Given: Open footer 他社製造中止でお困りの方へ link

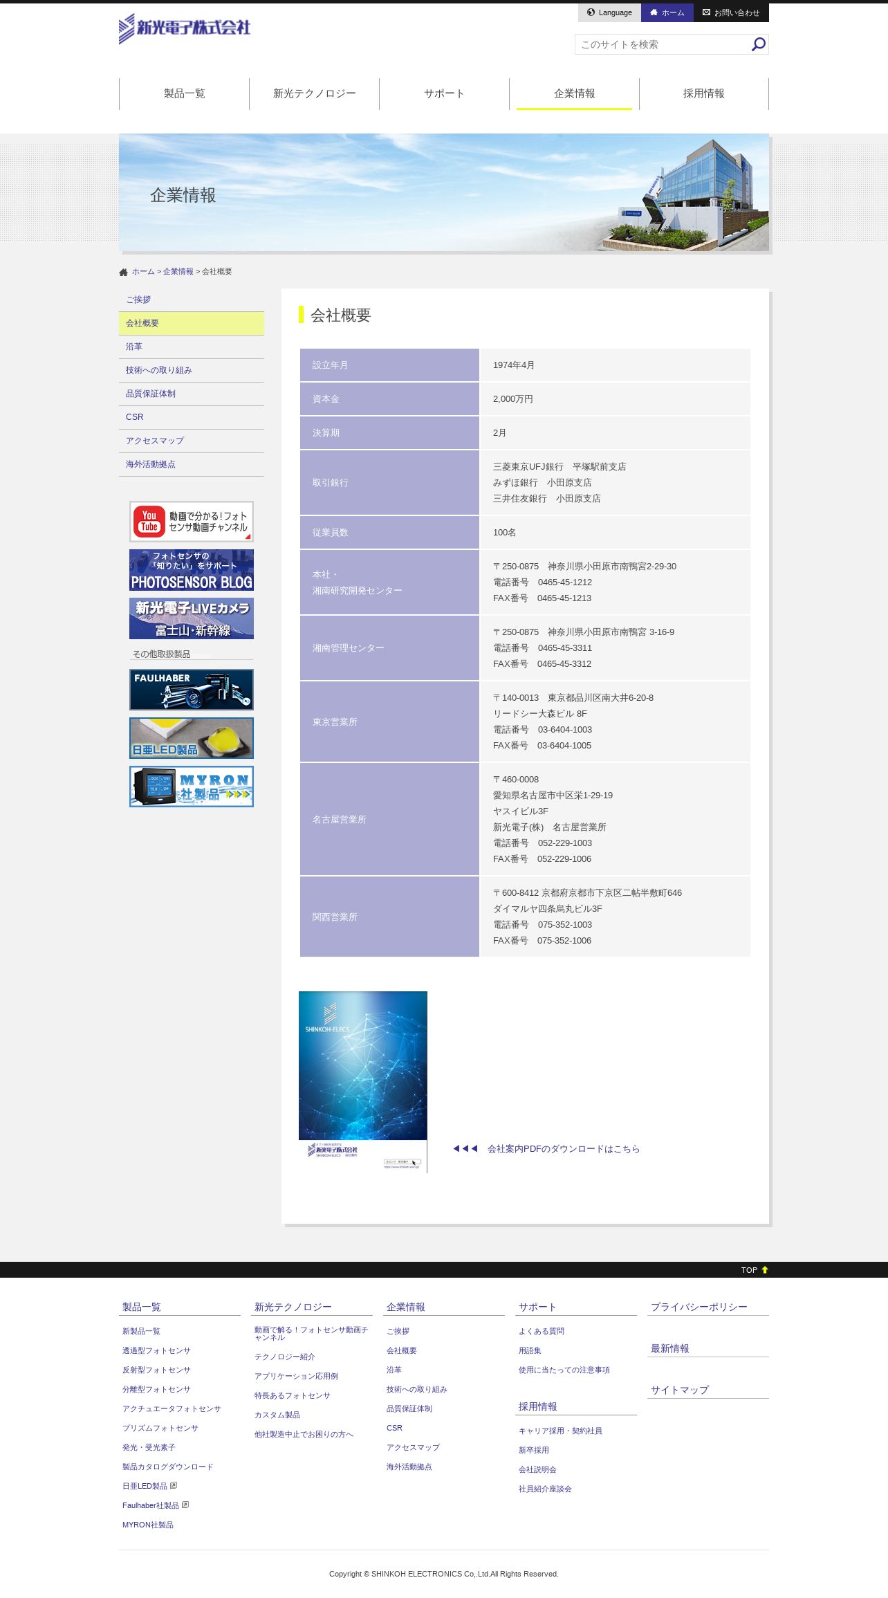Looking at the screenshot, I should tap(304, 1434).
